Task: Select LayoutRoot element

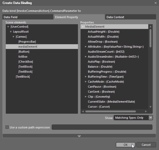Action: 21,32
